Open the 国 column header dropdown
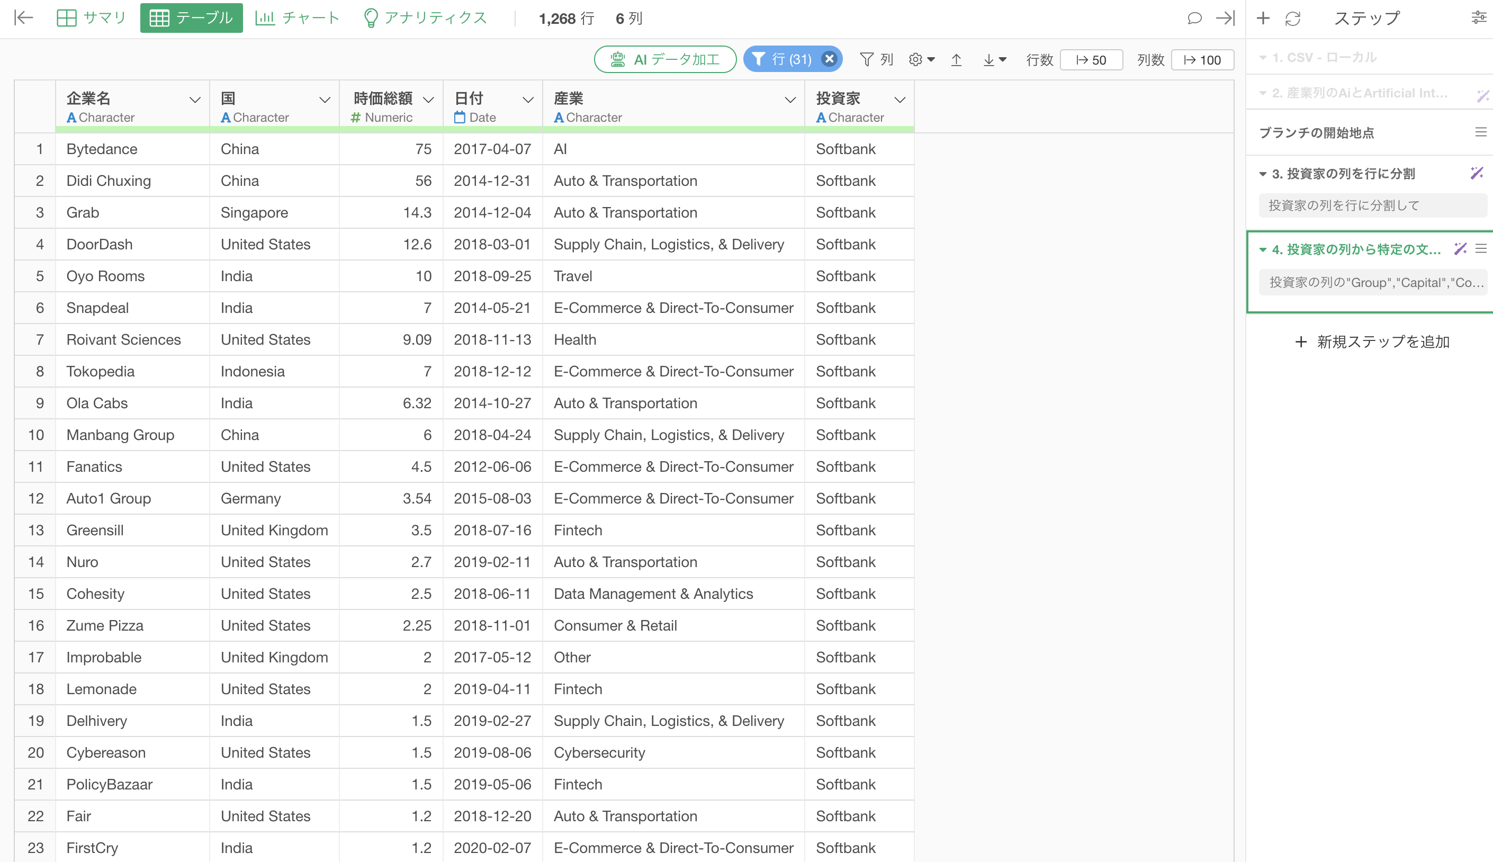The image size is (1493, 862). [325, 100]
